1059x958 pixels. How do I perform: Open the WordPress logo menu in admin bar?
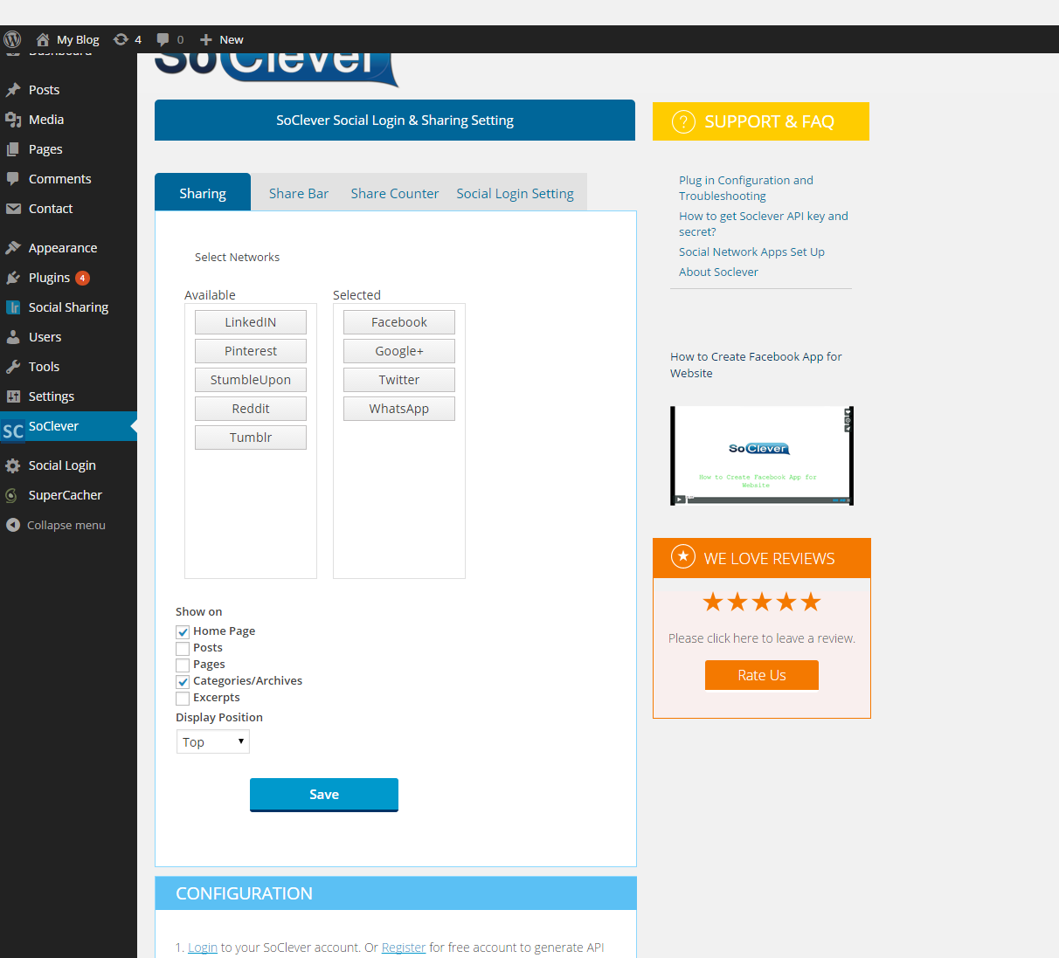tap(12, 39)
